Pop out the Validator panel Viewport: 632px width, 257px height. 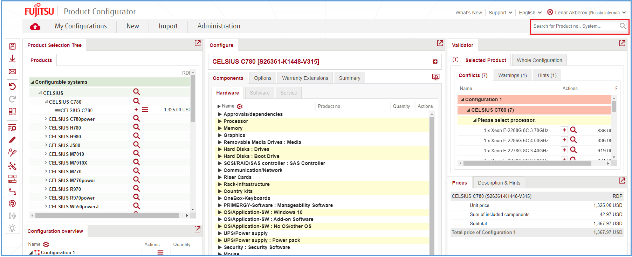622,43
